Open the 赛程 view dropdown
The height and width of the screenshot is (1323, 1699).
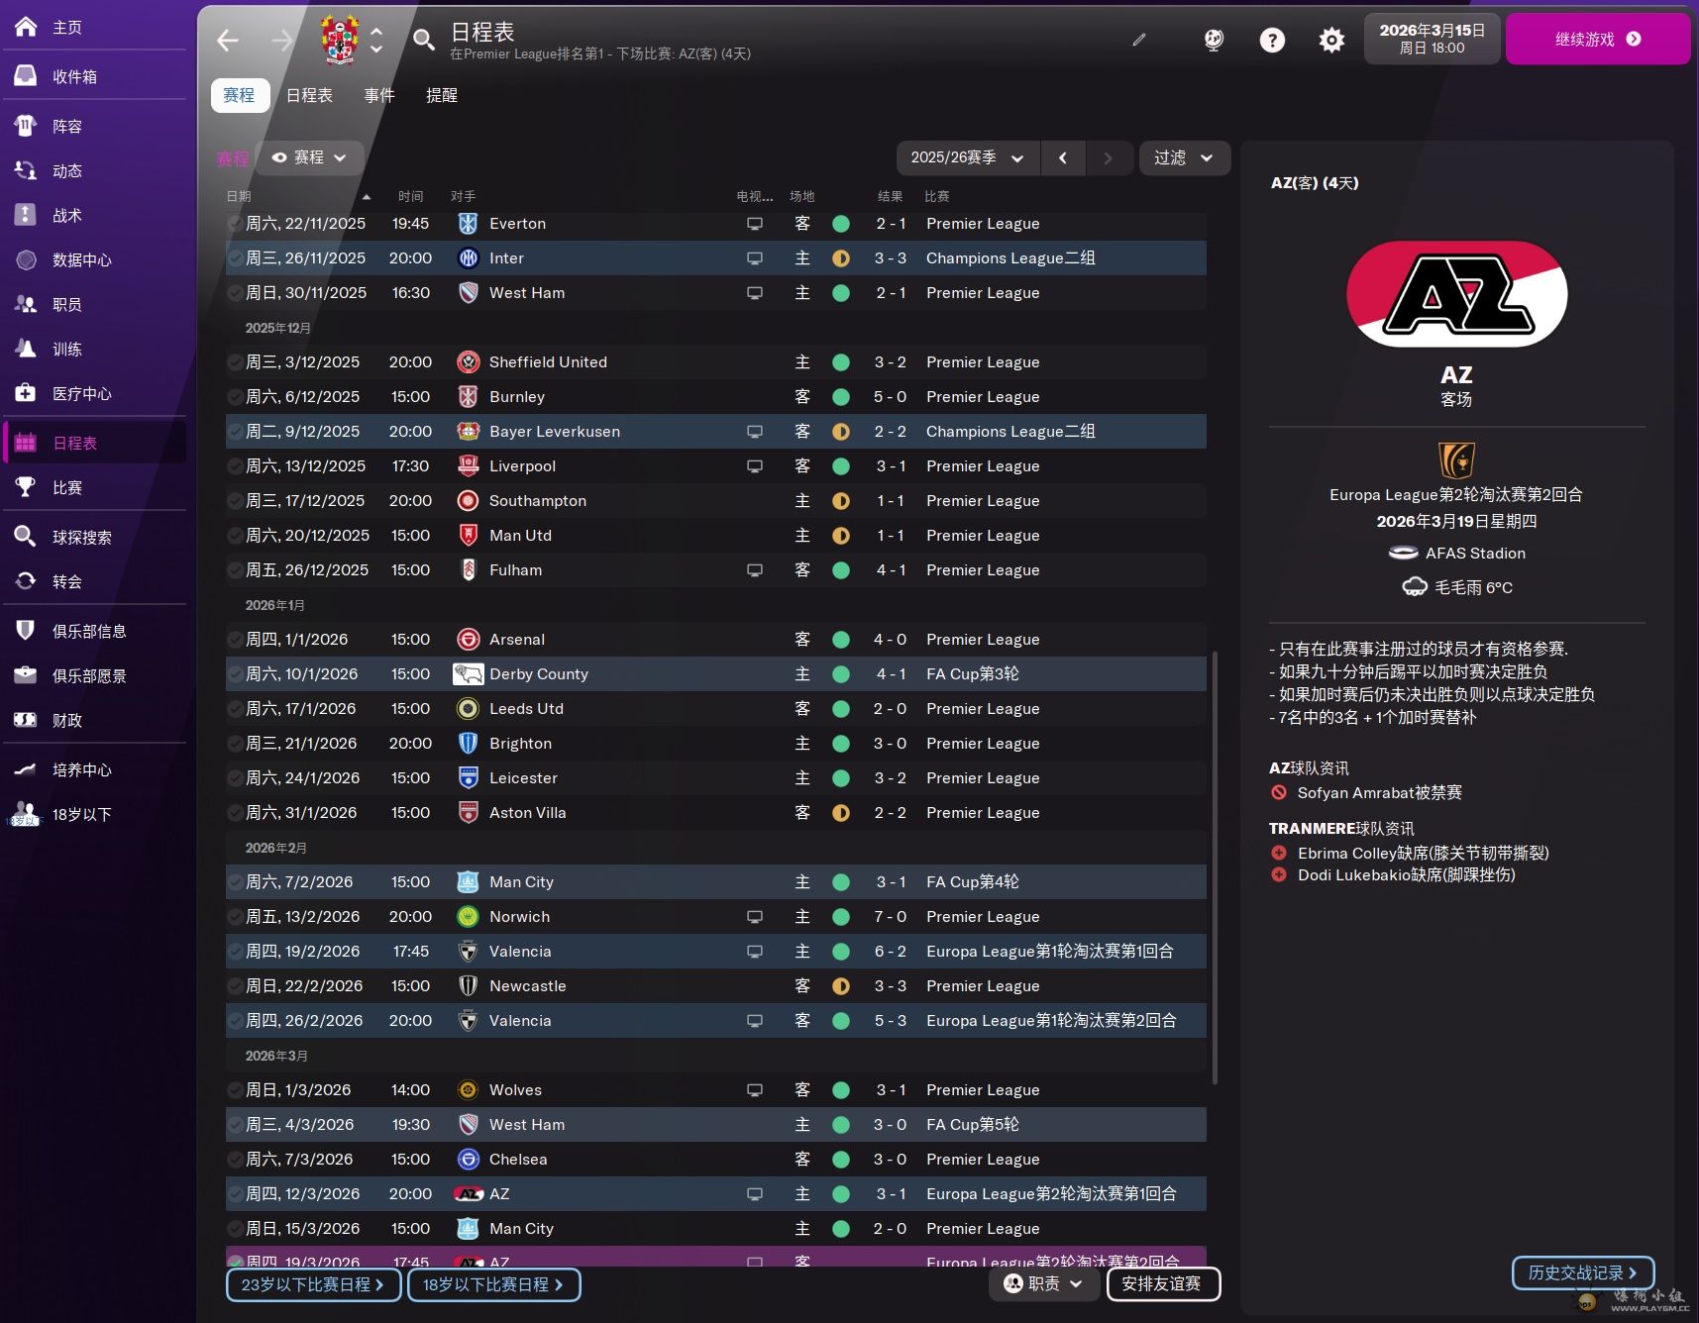[310, 157]
